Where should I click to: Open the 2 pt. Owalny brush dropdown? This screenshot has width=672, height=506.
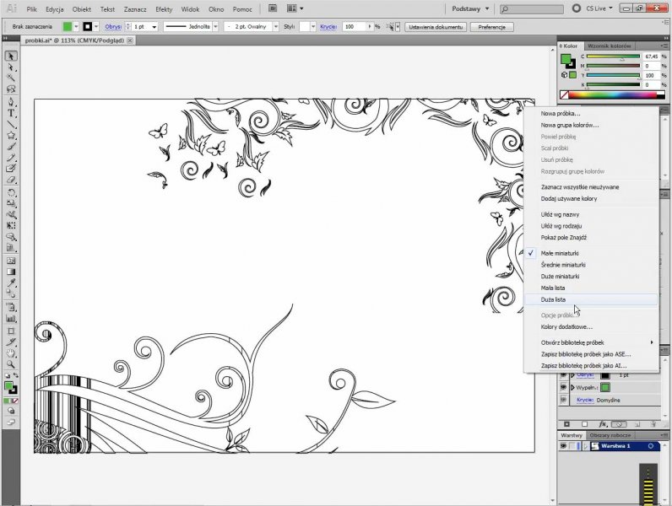[x=274, y=27]
